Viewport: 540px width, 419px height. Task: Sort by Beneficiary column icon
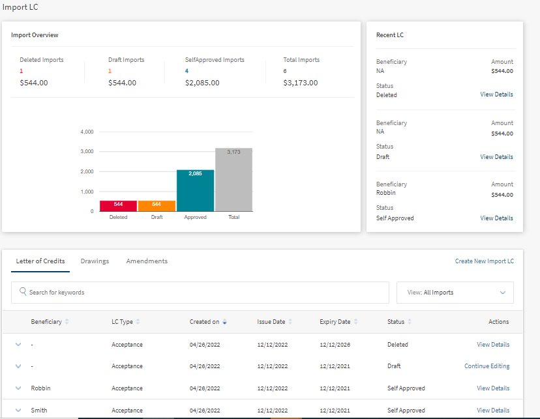(x=67, y=322)
